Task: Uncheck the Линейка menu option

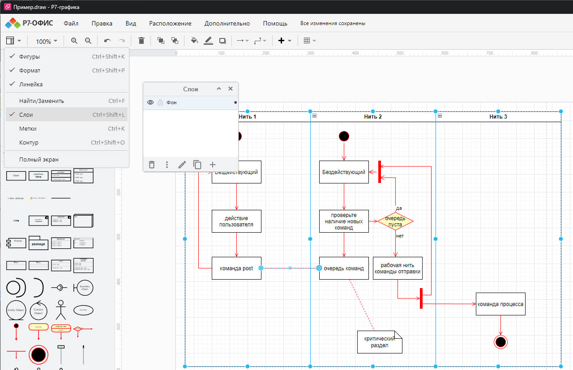Action: coord(31,84)
